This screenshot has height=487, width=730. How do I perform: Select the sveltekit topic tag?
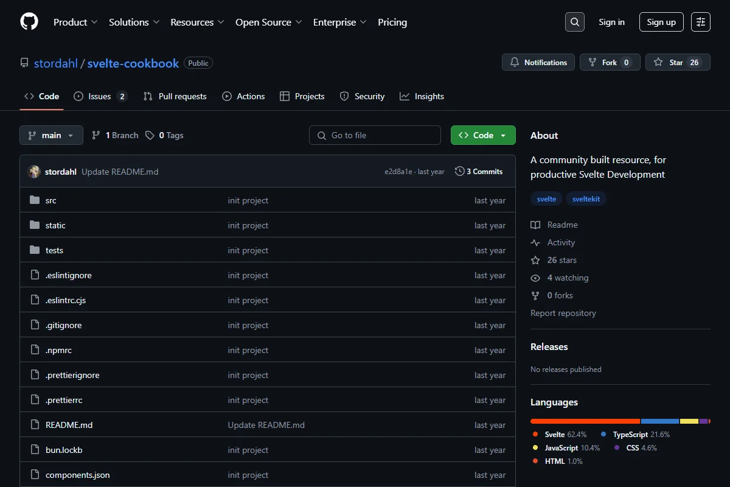[x=586, y=199]
